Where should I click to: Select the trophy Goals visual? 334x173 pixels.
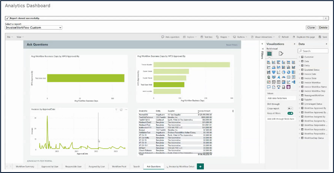pyautogui.click(x=279, y=87)
